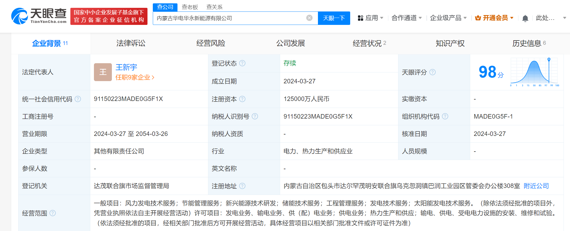Viewport: 570px width, 231px height.
Task: Select the 查老板 search tab
Action: 190,7
